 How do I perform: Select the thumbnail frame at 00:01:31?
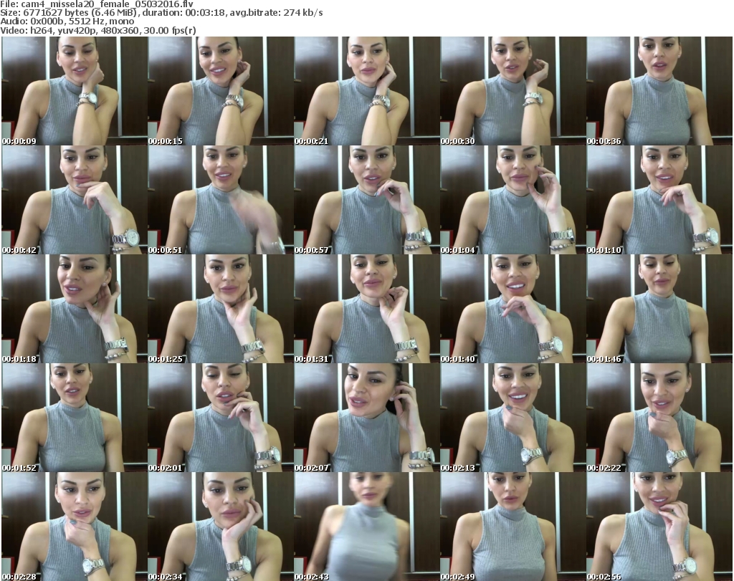point(366,309)
